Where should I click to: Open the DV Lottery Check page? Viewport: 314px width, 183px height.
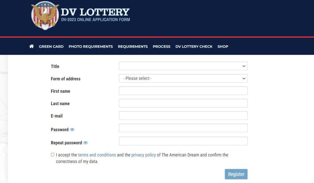[x=194, y=46]
